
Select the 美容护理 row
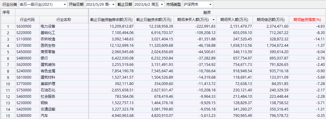(163, 84)
